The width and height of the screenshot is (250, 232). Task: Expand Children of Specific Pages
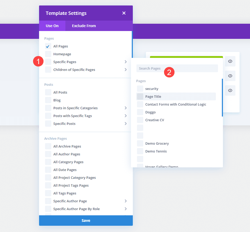point(126,70)
